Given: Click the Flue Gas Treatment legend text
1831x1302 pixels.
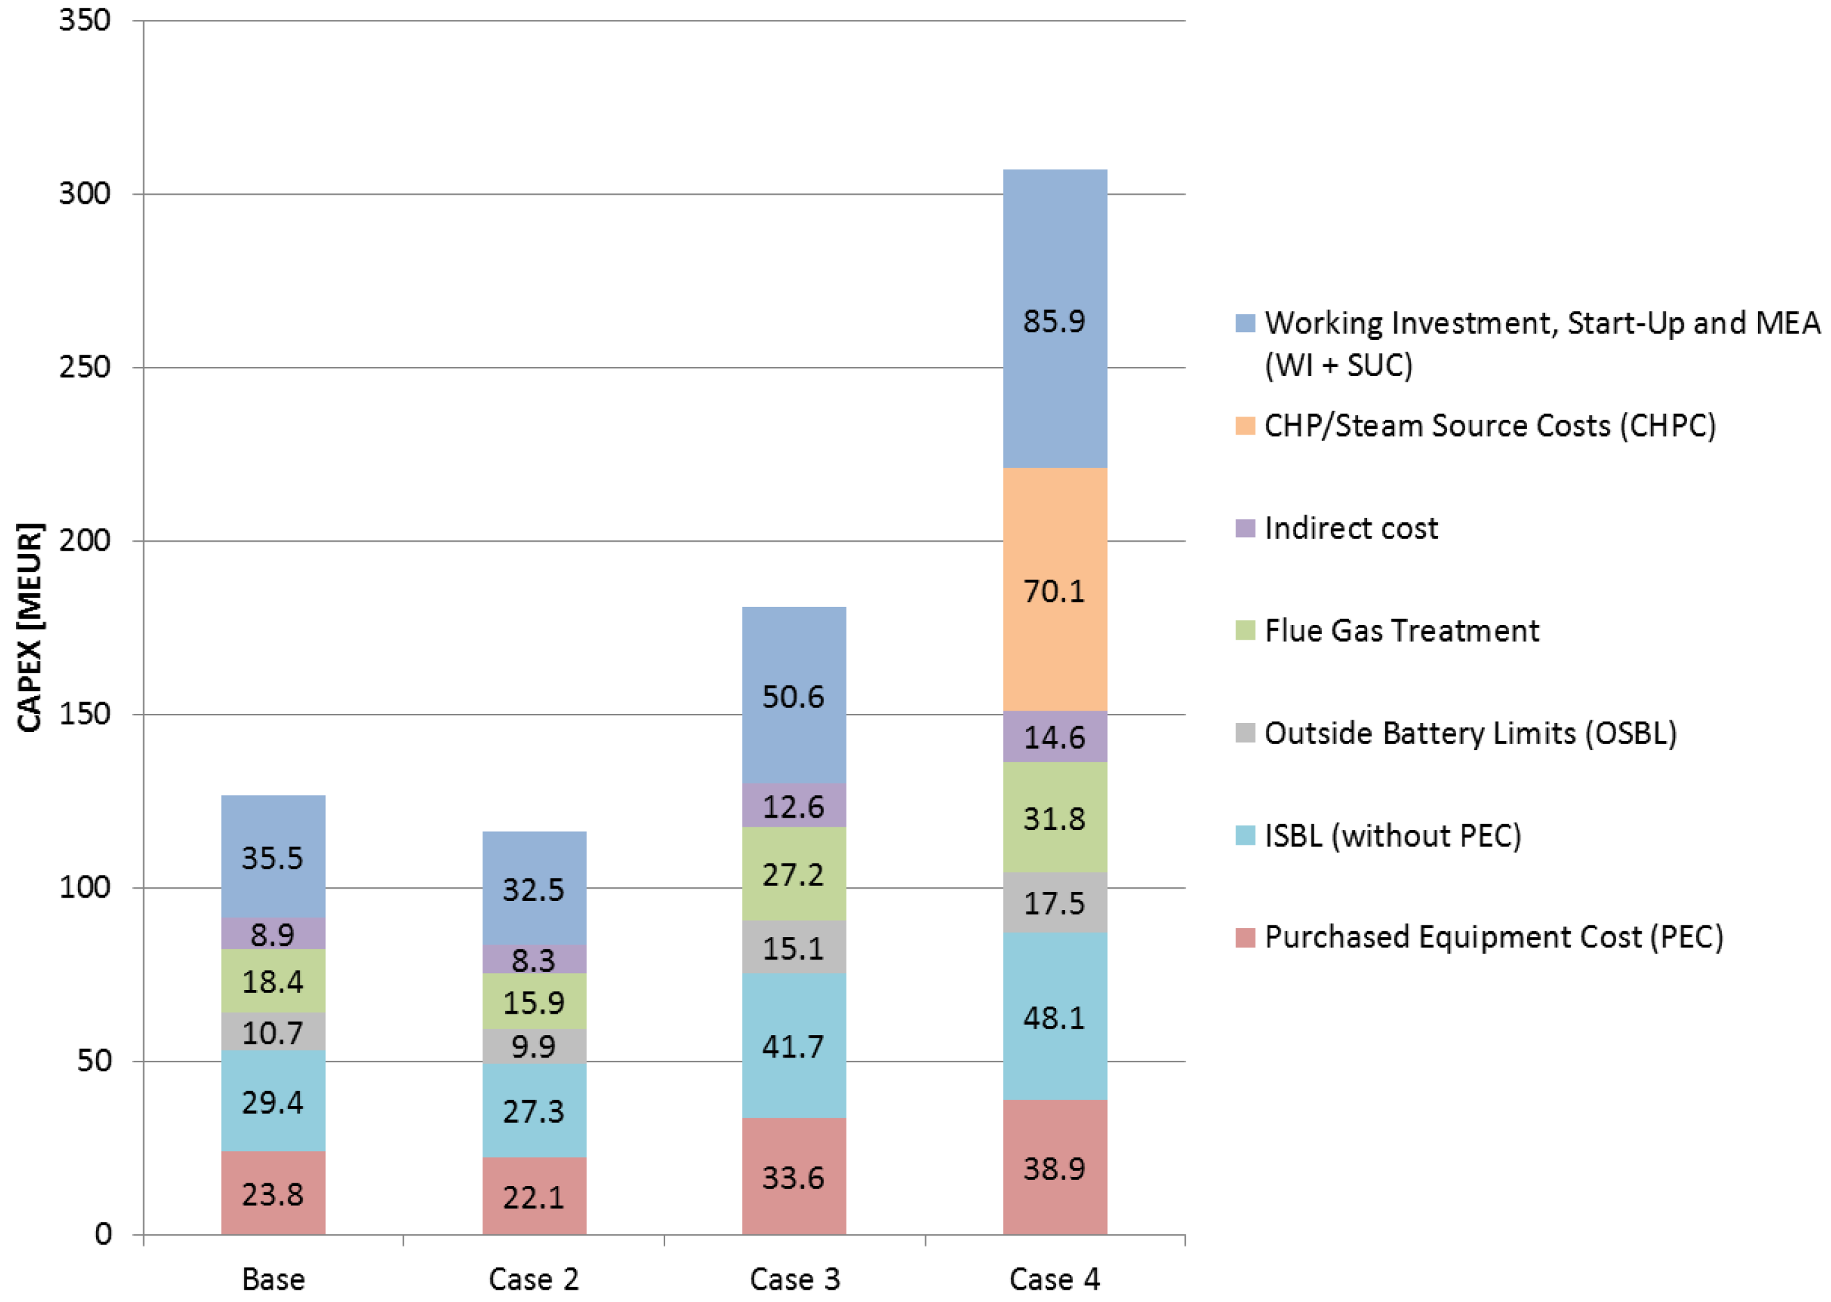Looking at the screenshot, I should [x=1401, y=631].
